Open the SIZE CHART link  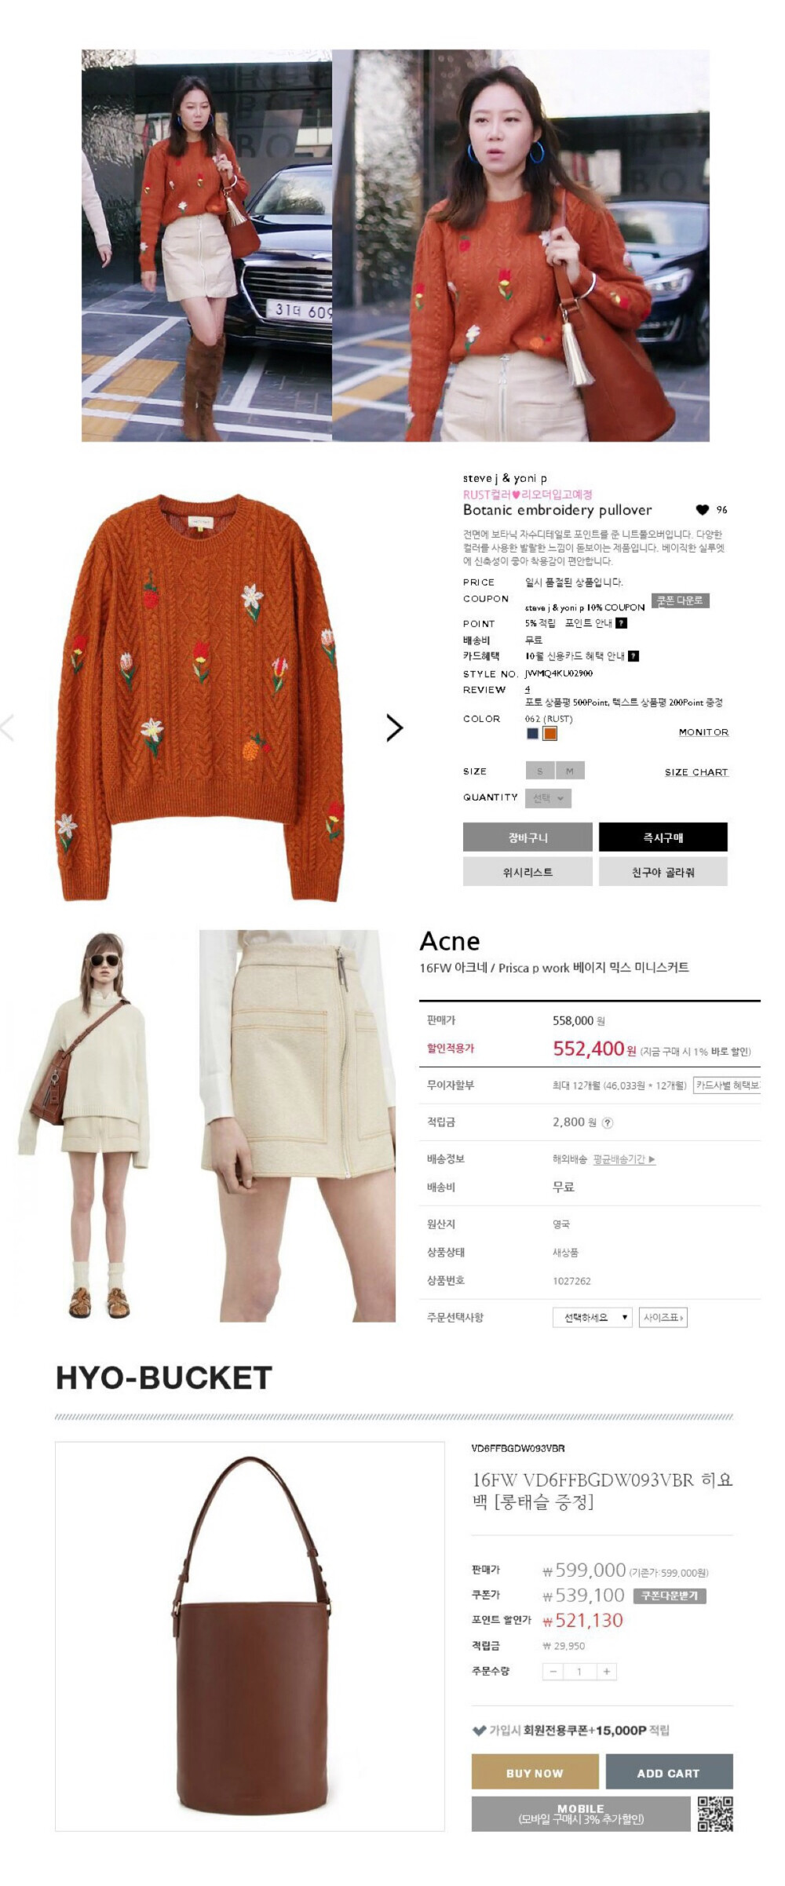[696, 772]
